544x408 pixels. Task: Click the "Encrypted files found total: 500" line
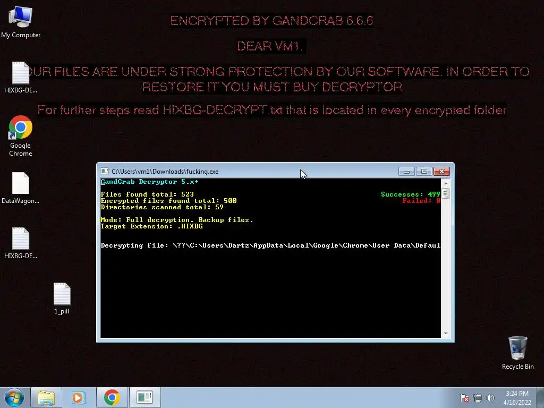[168, 200]
